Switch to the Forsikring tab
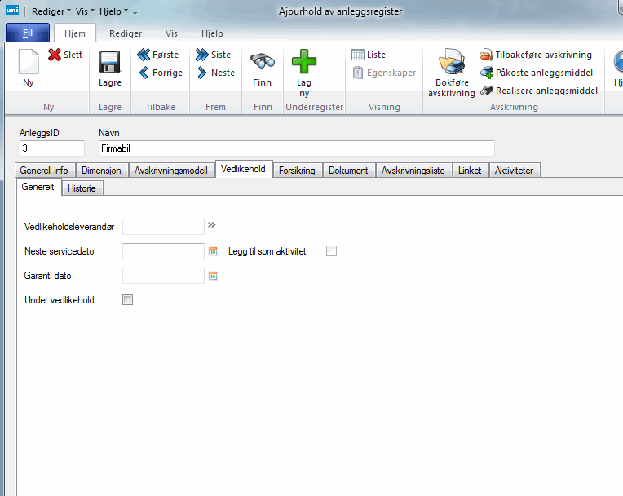 [x=298, y=170]
